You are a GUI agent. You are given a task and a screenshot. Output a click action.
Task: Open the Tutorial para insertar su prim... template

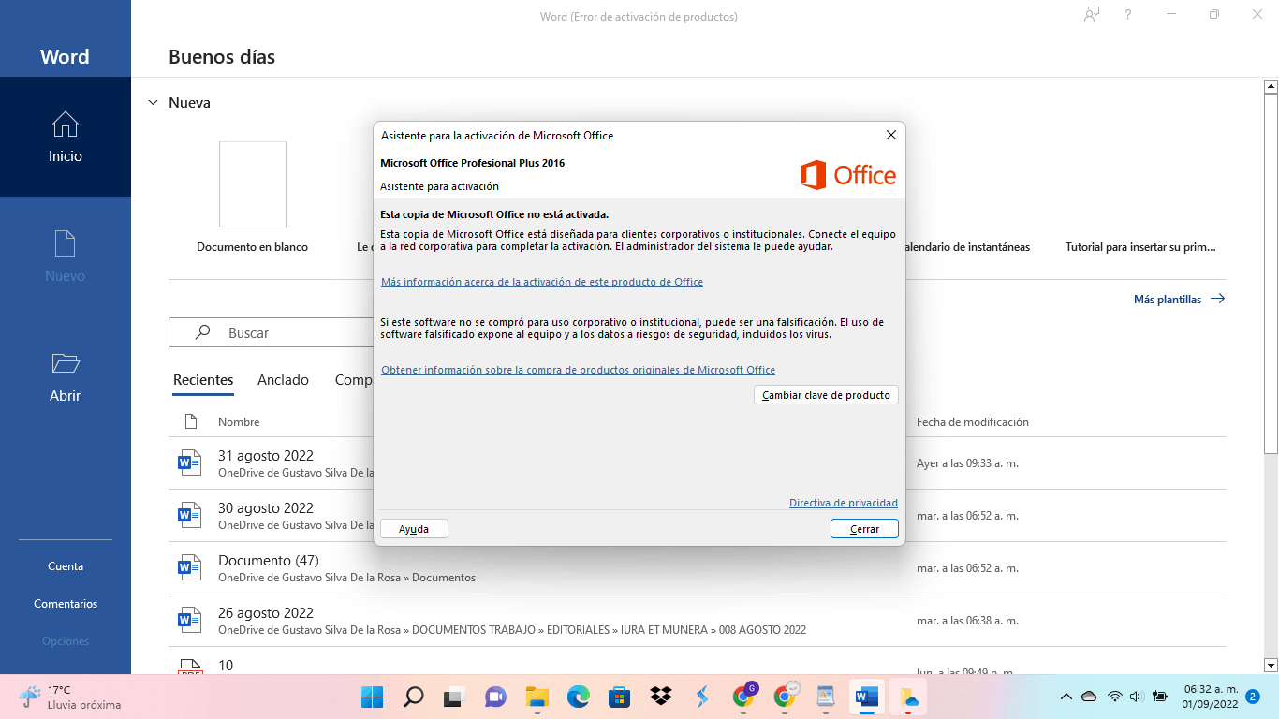(x=1140, y=247)
